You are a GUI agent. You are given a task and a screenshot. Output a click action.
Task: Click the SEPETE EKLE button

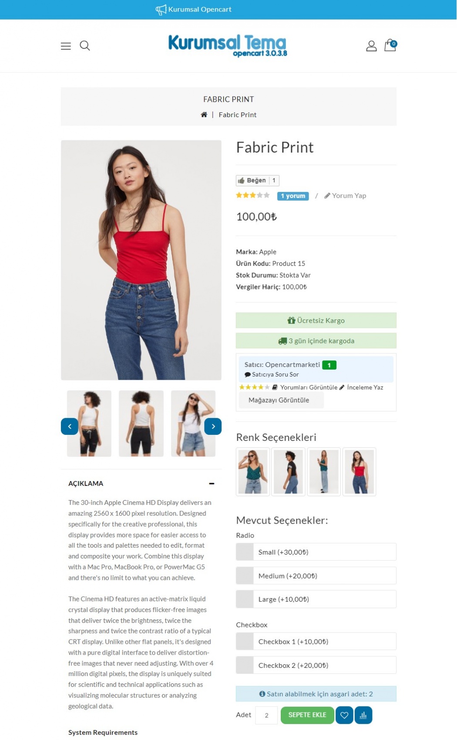tap(307, 715)
